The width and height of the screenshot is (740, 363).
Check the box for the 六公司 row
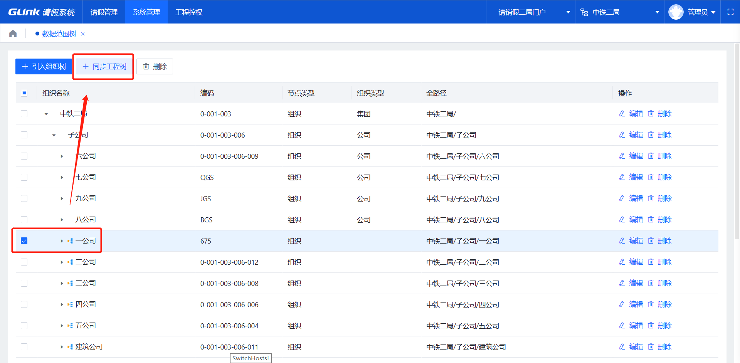[x=24, y=156]
